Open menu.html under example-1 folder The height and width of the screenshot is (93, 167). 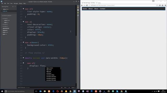(x=7, y=20)
